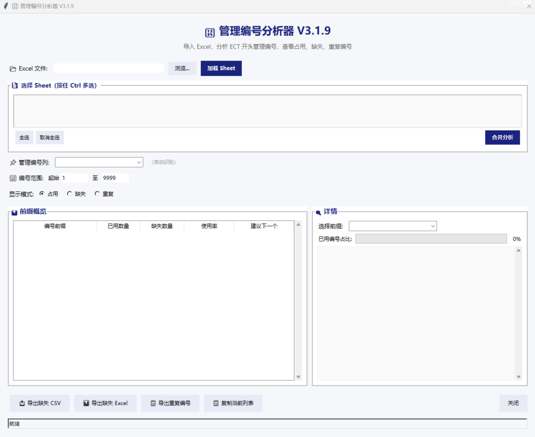Click the 就绪 status bar text
The height and width of the screenshot is (437, 535).
[14, 424]
